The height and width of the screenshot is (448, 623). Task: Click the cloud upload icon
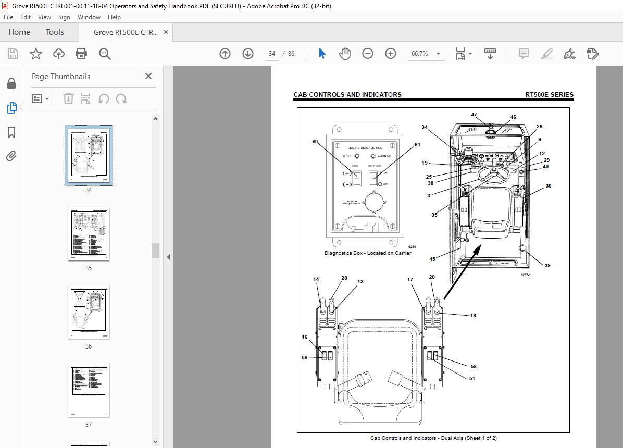59,54
